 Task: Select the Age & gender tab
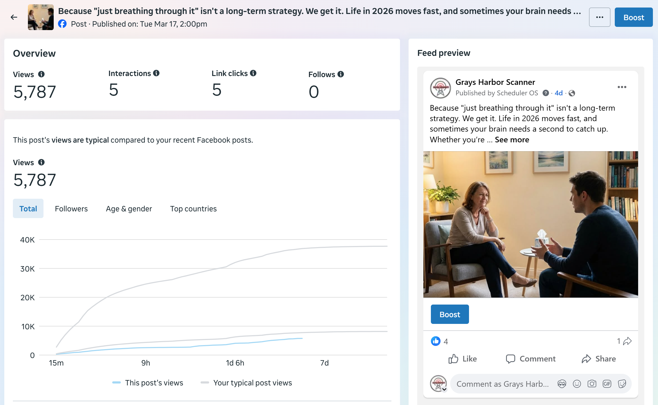(129, 209)
